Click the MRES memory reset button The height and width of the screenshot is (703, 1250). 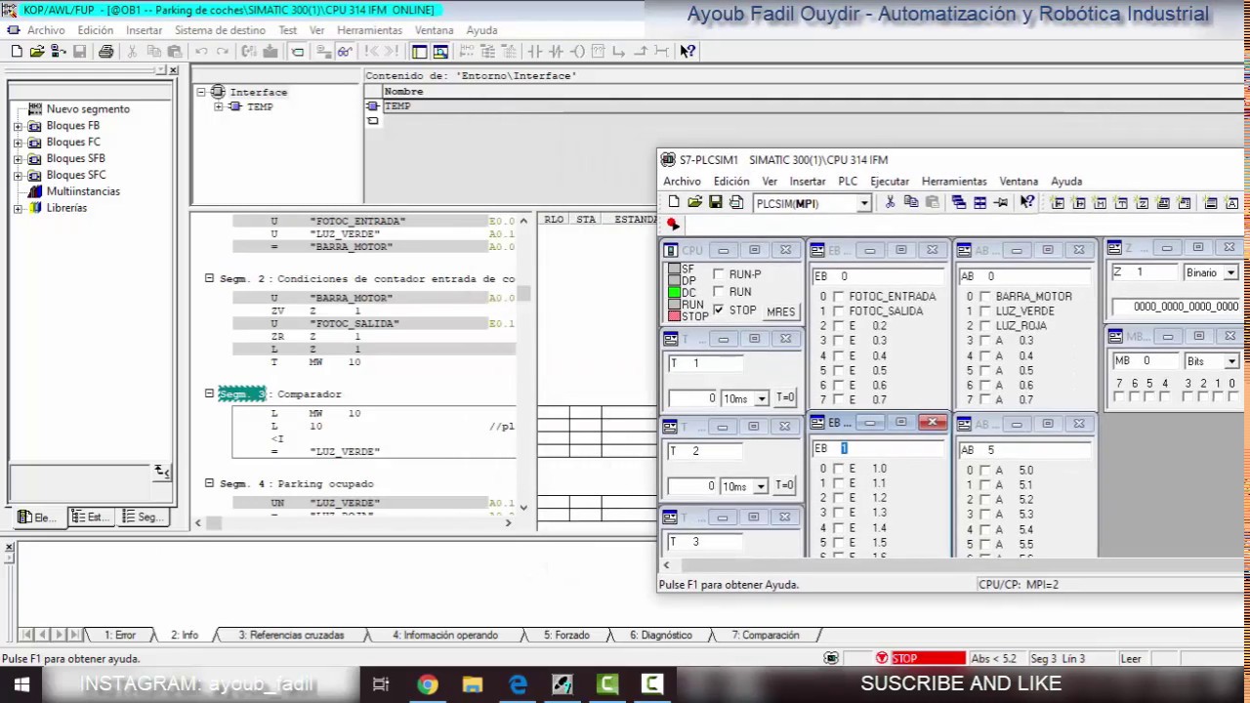coord(780,311)
